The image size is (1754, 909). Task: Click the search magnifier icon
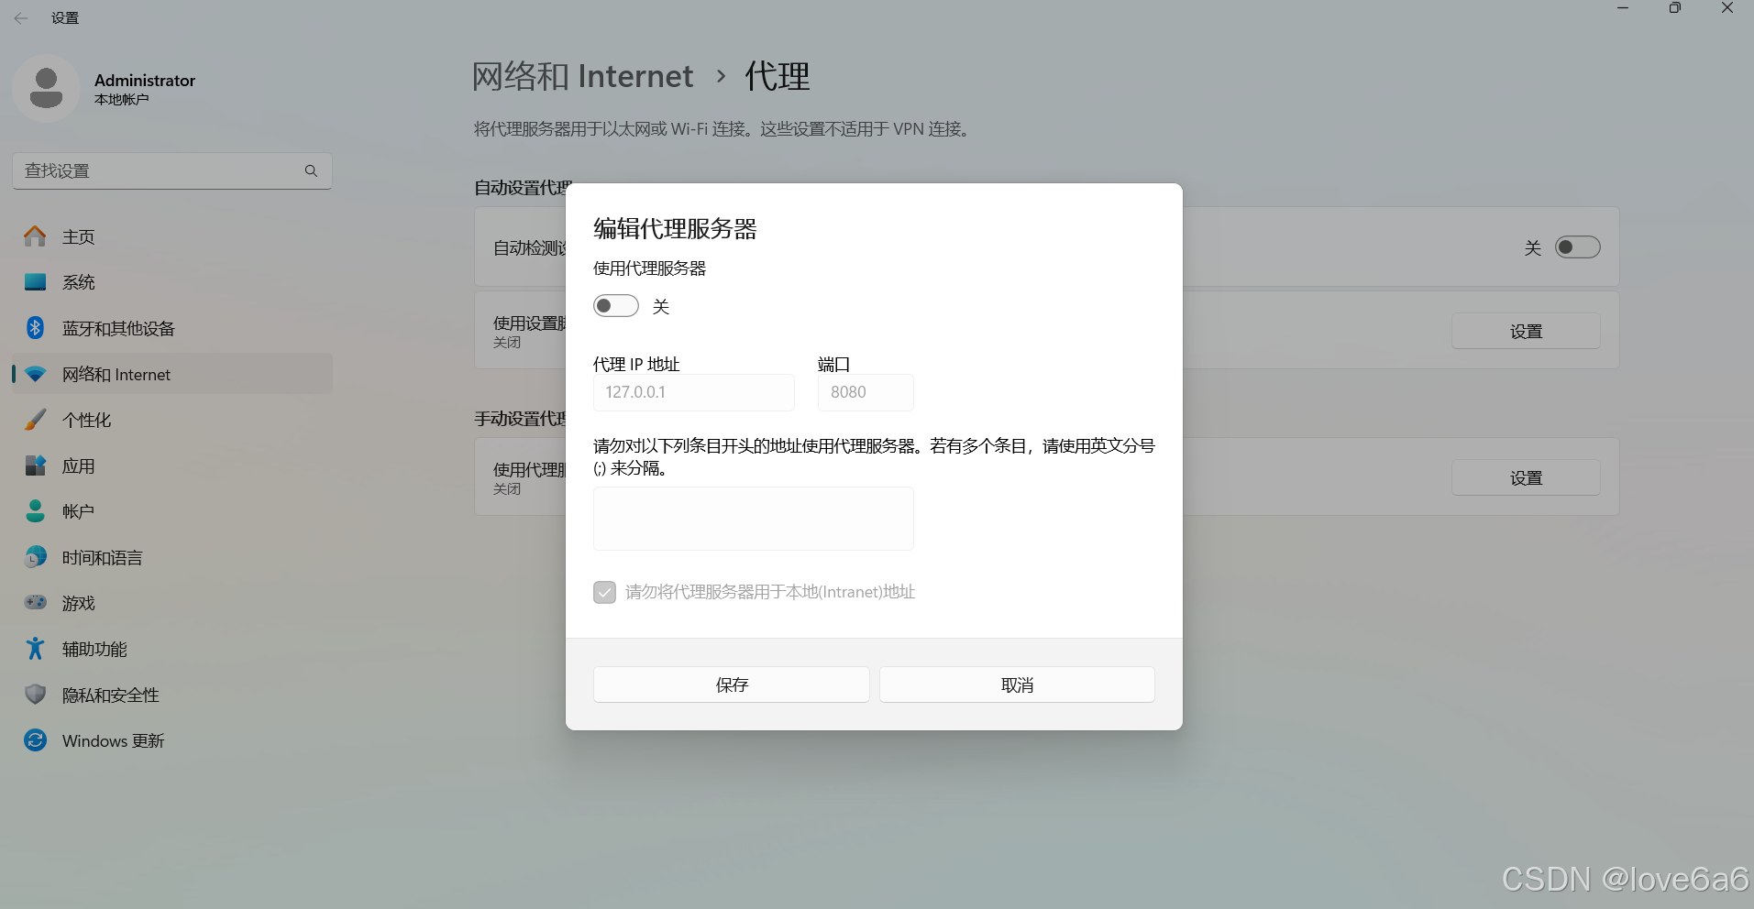click(x=311, y=170)
